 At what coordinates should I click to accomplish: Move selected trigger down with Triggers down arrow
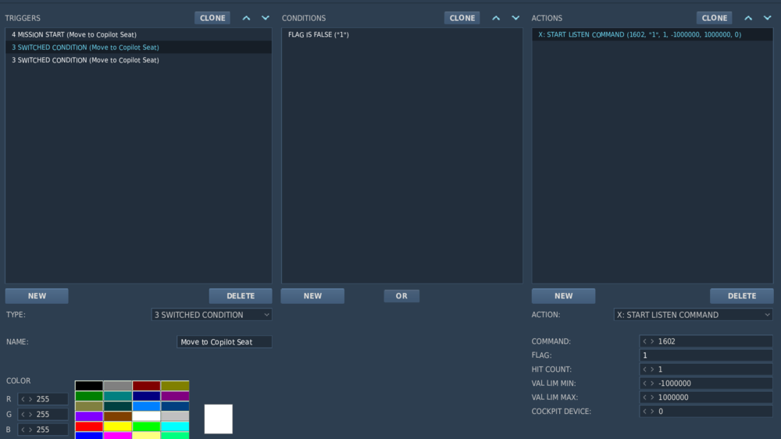pyautogui.click(x=266, y=18)
